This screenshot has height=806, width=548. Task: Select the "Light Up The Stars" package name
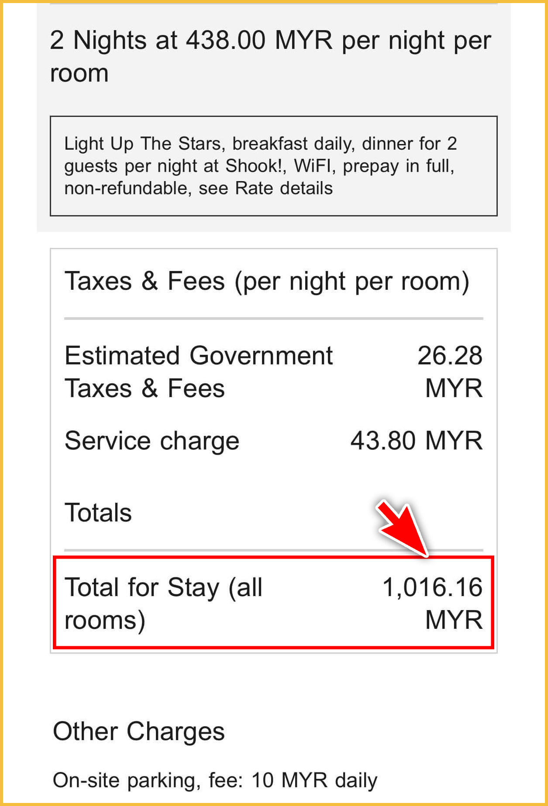click(143, 144)
